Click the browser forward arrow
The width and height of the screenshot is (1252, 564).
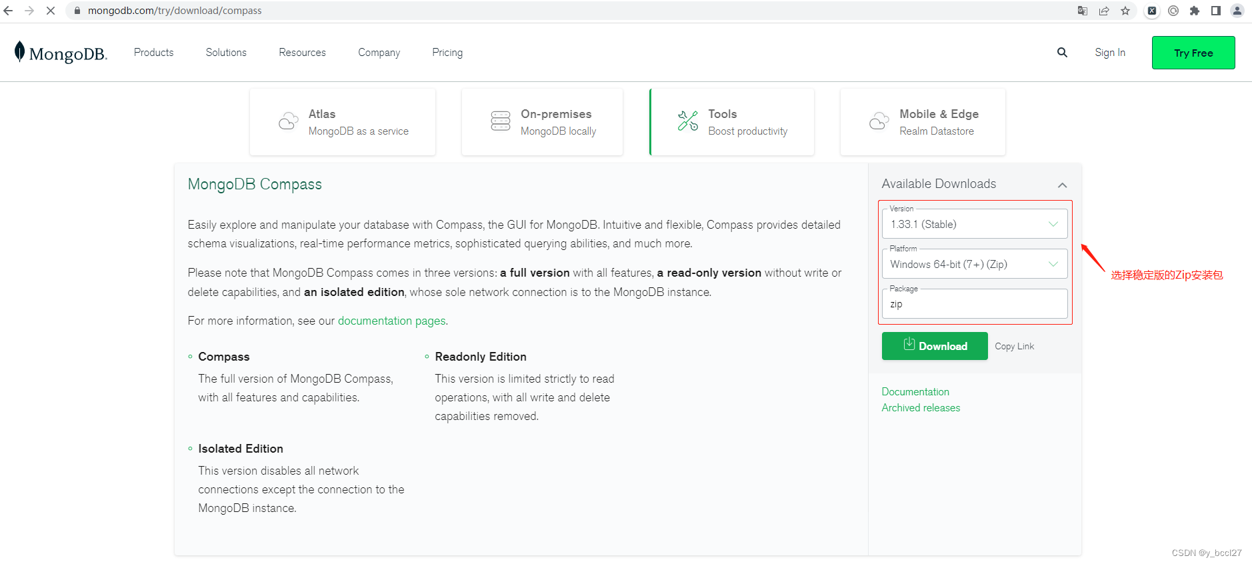coord(29,11)
